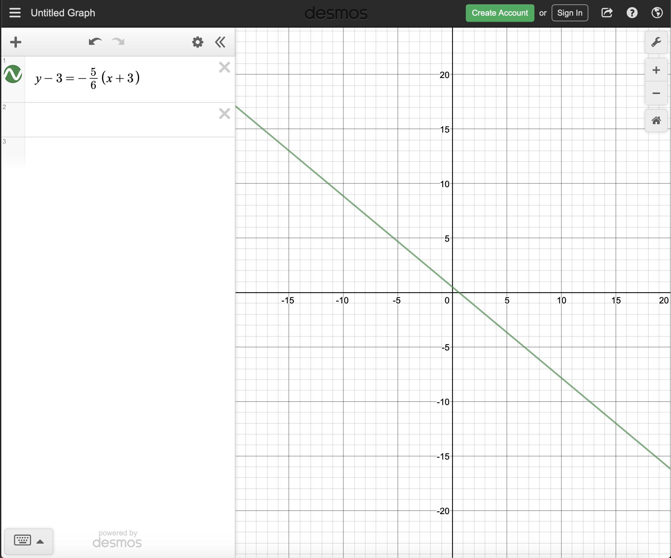
Task: Delete the first expression row
Action: 224,67
